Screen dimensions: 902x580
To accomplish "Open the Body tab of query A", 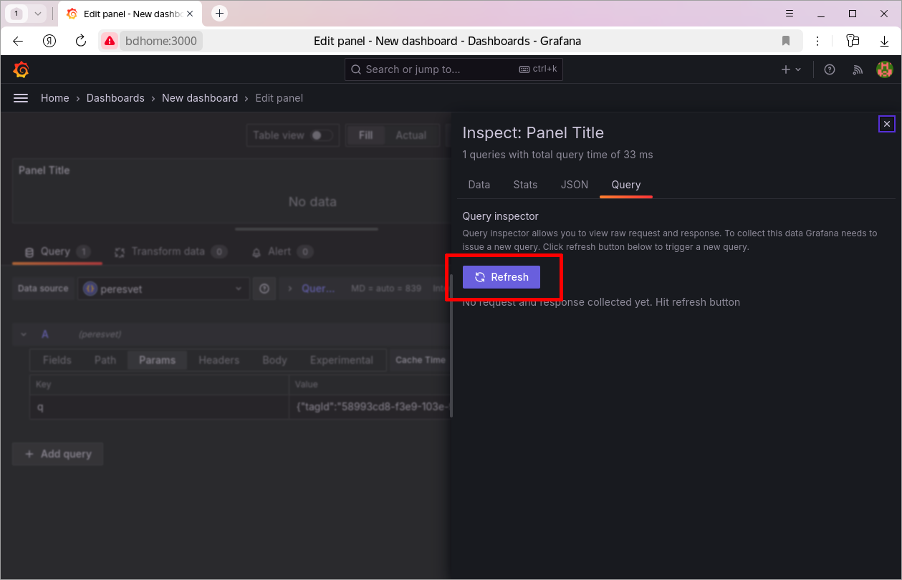I will 274,360.
